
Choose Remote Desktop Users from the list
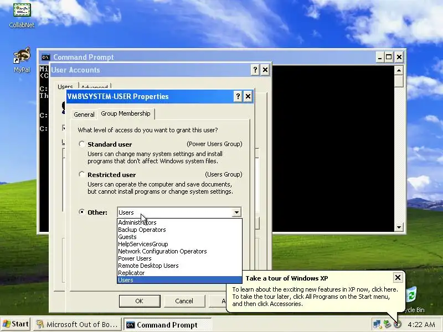point(179,266)
